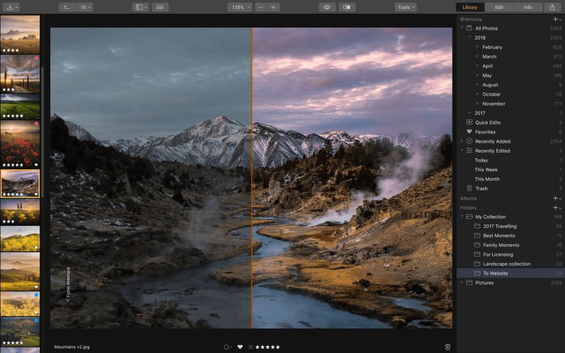The width and height of the screenshot is (565, 353).
Task: Click the reject X flag icon
Action: 250,347
